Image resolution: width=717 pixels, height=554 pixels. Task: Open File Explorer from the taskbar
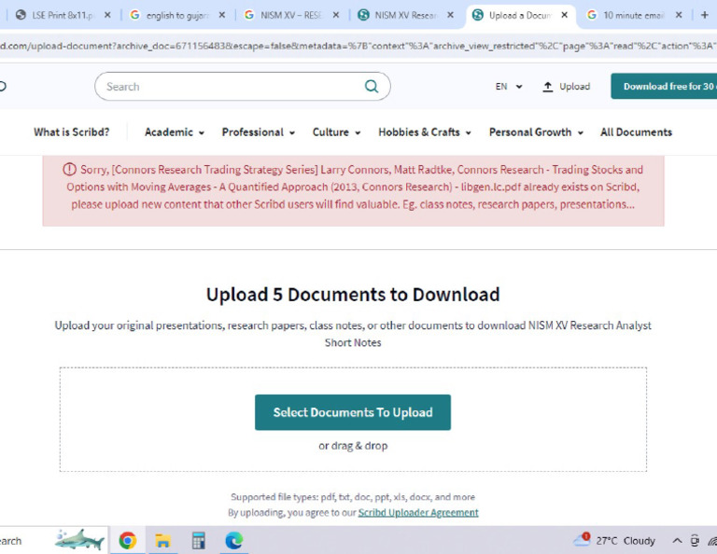click(x=162, y=541)
